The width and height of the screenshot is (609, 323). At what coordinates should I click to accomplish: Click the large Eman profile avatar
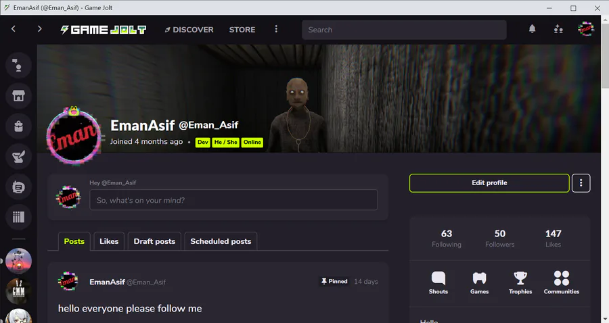pyautogui.click(x=74, y=136)
